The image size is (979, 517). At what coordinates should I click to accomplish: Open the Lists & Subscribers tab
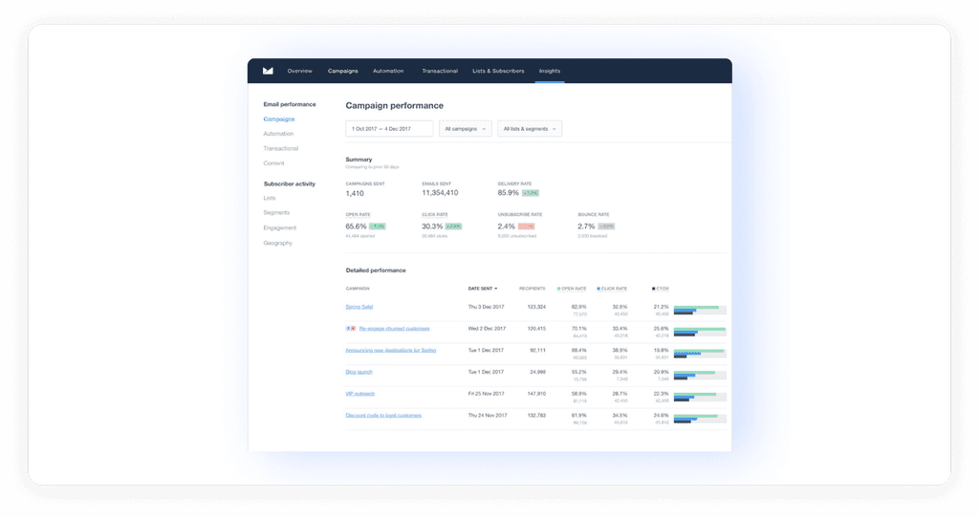[x=498, y=71]
